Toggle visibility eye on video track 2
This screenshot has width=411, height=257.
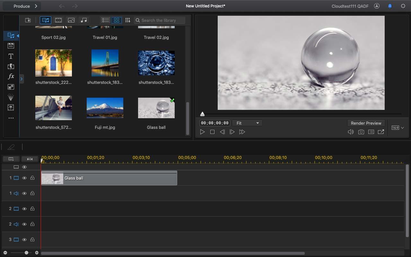24,209
